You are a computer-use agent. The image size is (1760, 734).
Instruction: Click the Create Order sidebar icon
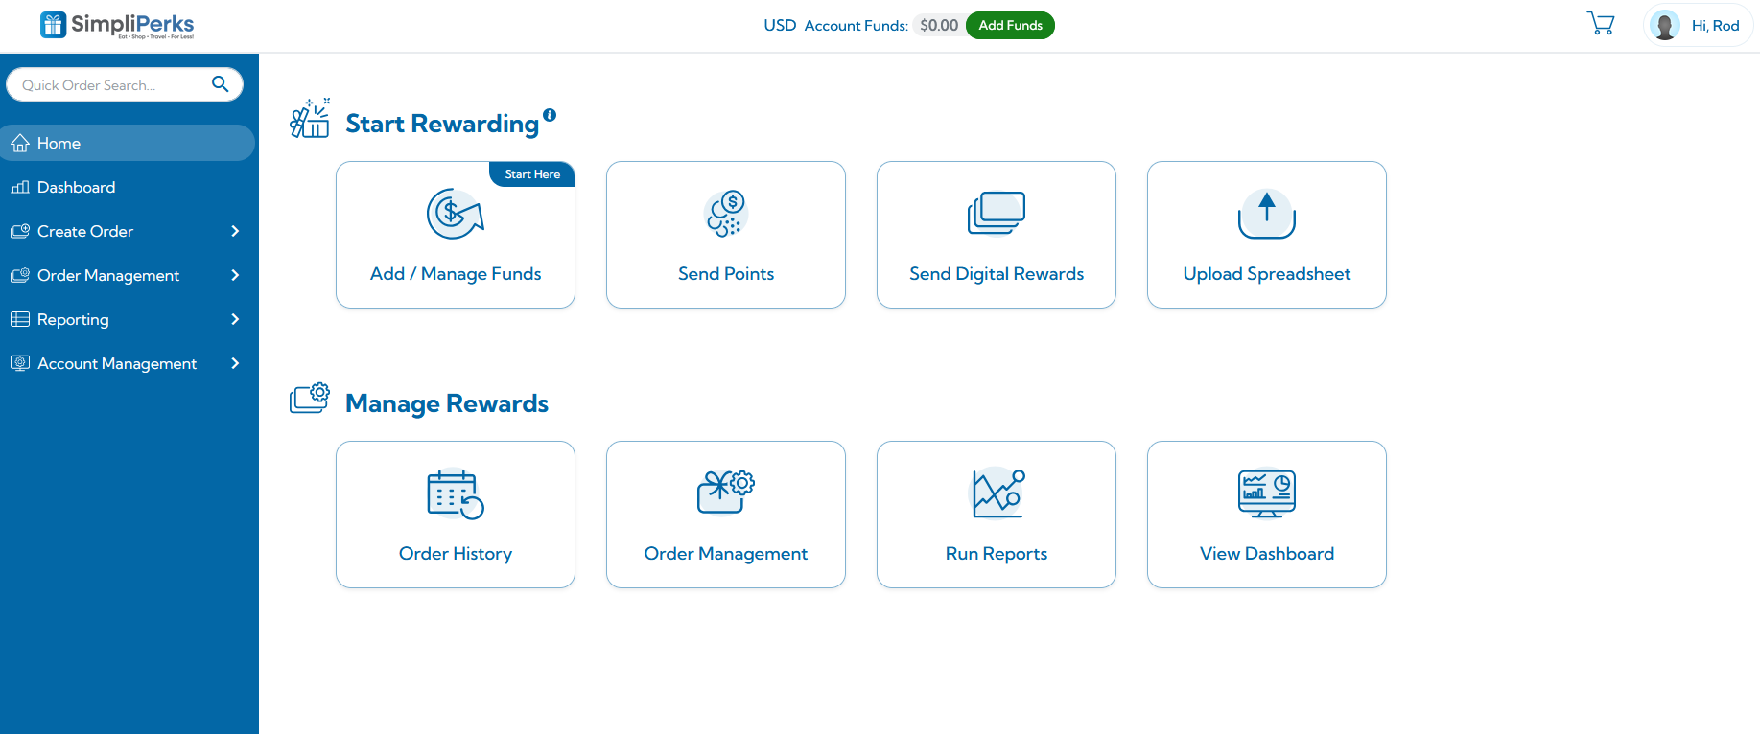(x=20, y=231)
